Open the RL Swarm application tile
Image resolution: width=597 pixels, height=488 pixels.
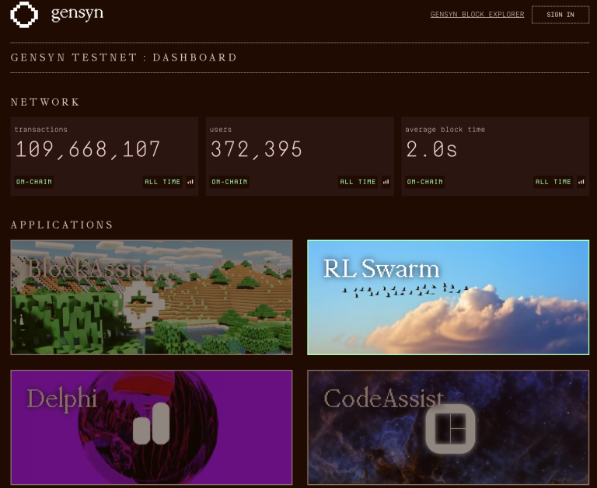point(448,298)
